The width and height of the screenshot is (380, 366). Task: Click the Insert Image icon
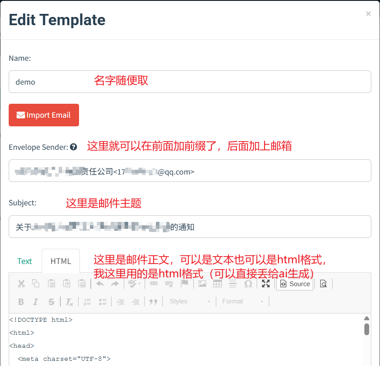(x=202, y=284)
